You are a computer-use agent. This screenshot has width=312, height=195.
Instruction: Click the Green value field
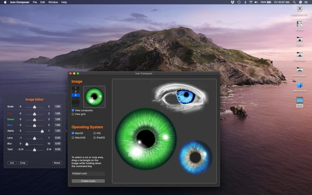[58, 119]
